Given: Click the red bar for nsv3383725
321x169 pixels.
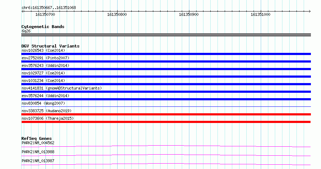Looking at the screenshot, I should [x=166, y=114].
